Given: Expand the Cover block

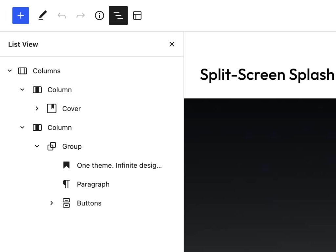Looking at the screenshot, I should [37, 108].
